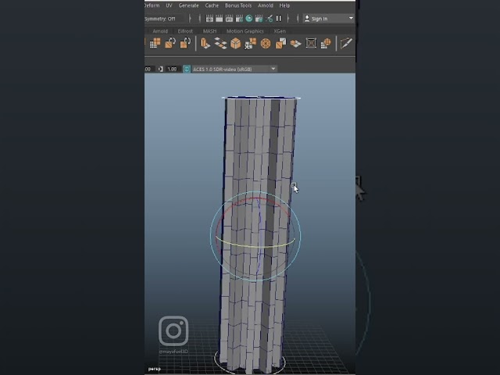The image size is (500, 375).
Task: Switch to the MASH shelf tab
Action: 209,31
